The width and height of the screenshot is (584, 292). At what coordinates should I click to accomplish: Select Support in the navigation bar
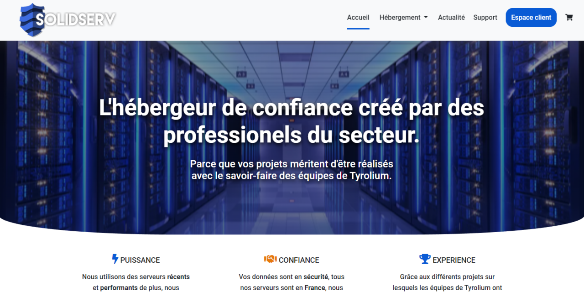[485, 17]
